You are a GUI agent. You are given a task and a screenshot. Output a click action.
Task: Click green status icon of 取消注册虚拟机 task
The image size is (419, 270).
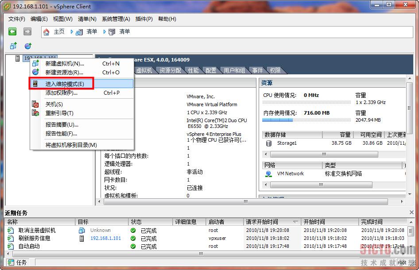pyautogui.click(x=133, y=230)
